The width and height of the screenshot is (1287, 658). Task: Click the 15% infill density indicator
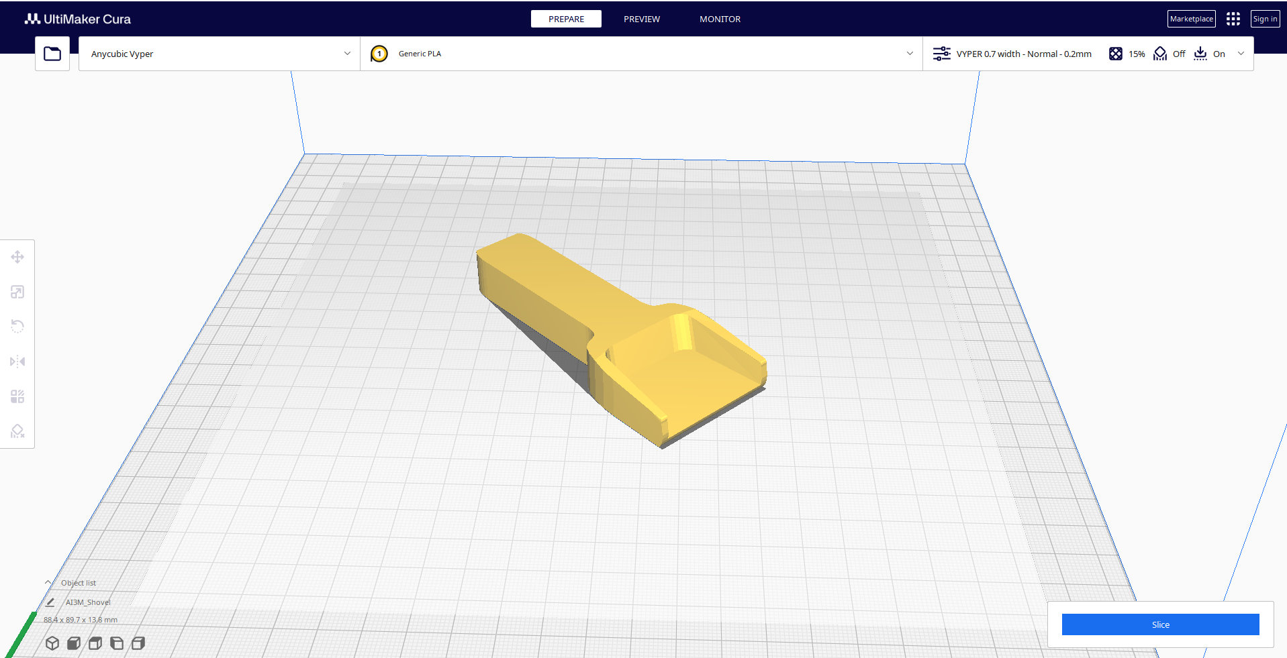click(1128, 54)
